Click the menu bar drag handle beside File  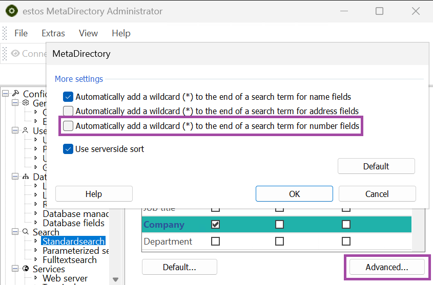[5, 33]
